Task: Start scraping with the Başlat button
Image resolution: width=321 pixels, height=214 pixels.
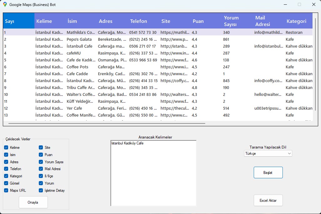Action: click(x=268, y=173)
